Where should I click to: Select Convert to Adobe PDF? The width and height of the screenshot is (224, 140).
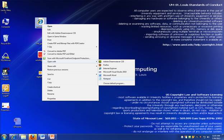(70, 51)
